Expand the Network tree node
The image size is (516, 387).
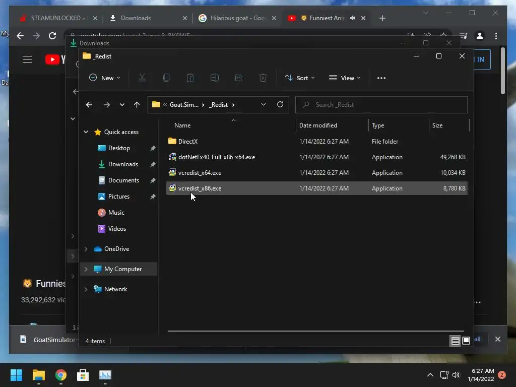point(86,289)
